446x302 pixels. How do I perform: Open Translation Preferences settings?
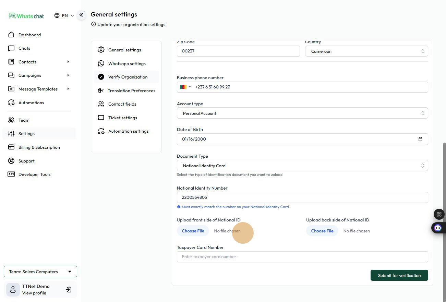pos(131,91)
